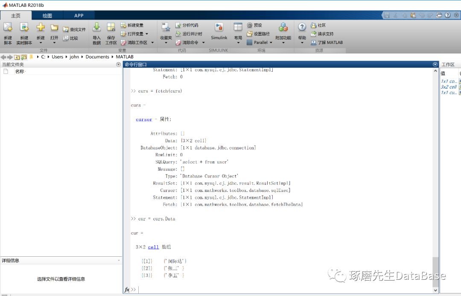Click Documents in the folder path

click(97, 57)
